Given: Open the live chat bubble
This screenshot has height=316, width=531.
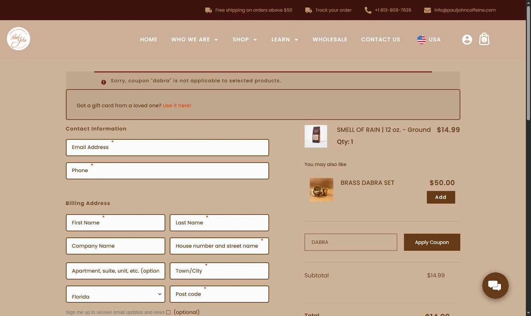Looking at the screenshot, I should (x=495, y=286).
